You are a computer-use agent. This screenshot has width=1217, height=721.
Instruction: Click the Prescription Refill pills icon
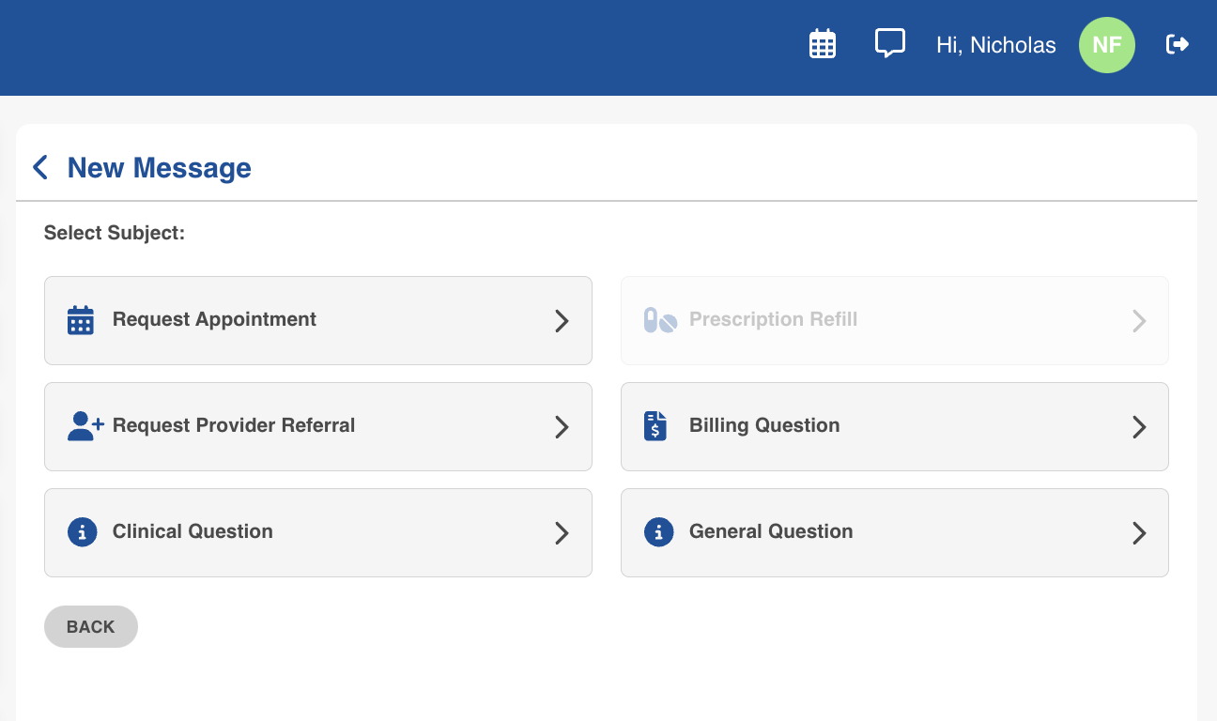point(659,320)
